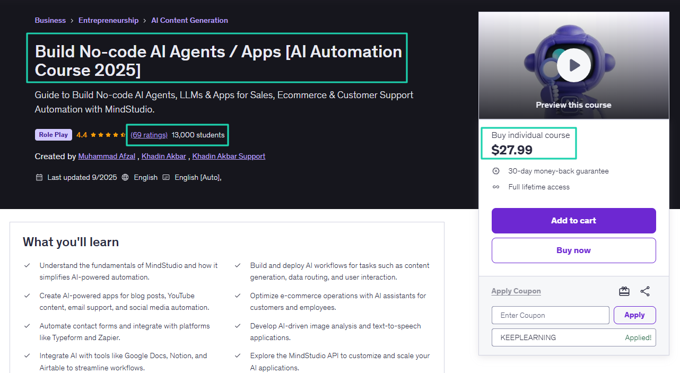Expand the Apply Coupon section
This screenshot has height=373, width=680.
(516, 291)
